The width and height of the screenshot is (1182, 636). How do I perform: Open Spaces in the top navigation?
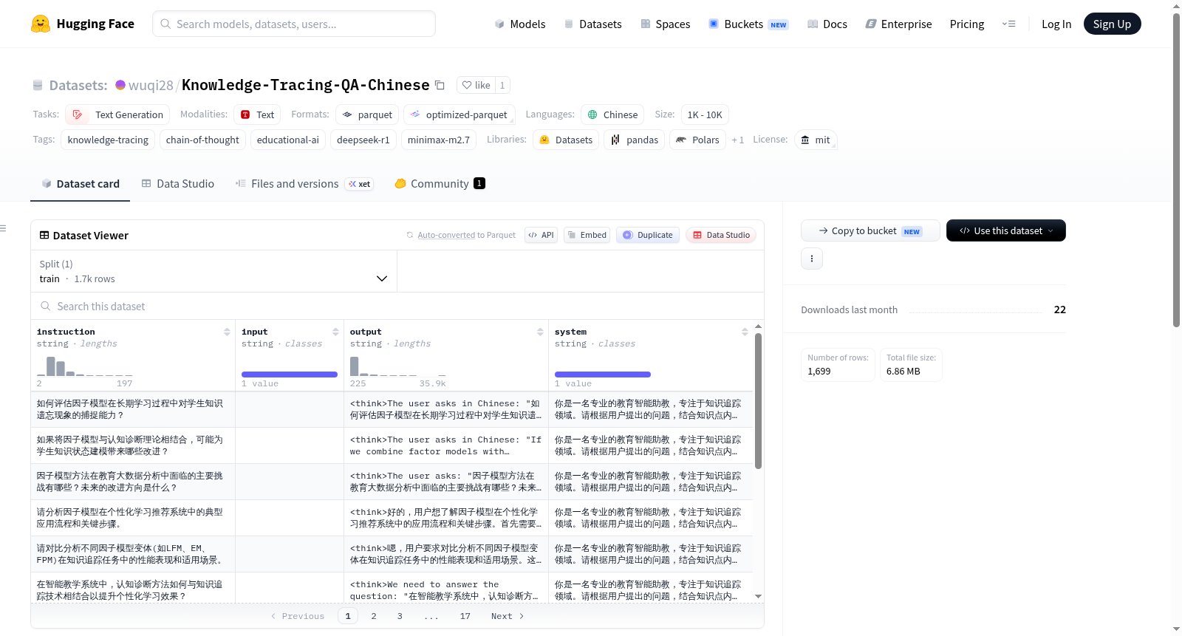point(665,24)
